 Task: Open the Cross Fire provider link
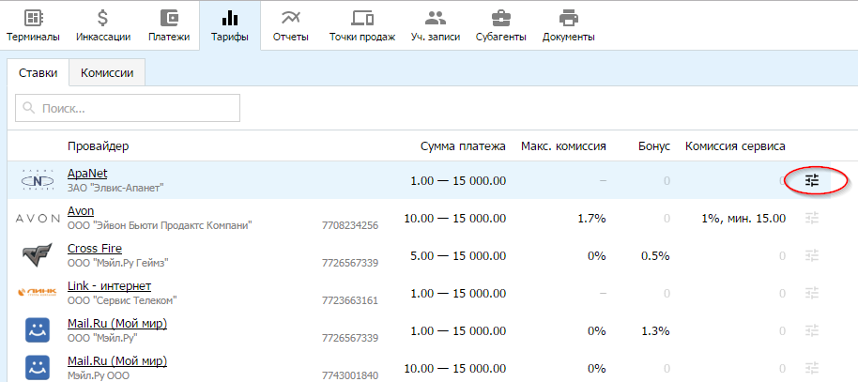point(95,249)
